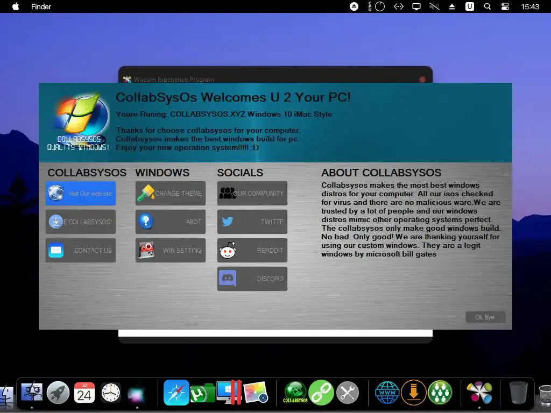Open the wrench and screwdriver tools icon
The image size is (551, 413).
coord(348,393)
